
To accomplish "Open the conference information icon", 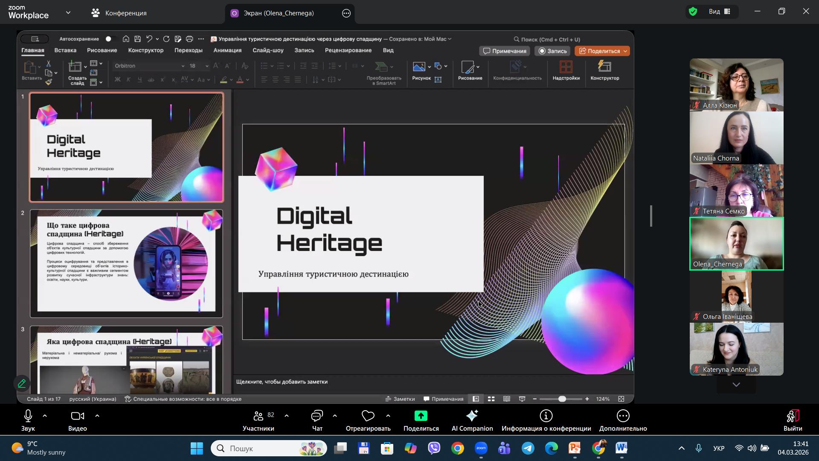I will click(546, 416).
